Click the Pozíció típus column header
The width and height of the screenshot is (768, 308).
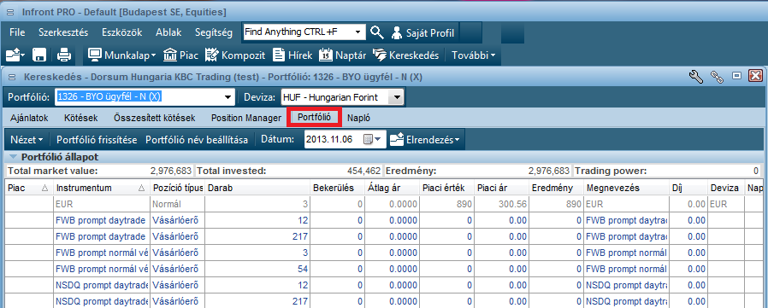point(177,188)
